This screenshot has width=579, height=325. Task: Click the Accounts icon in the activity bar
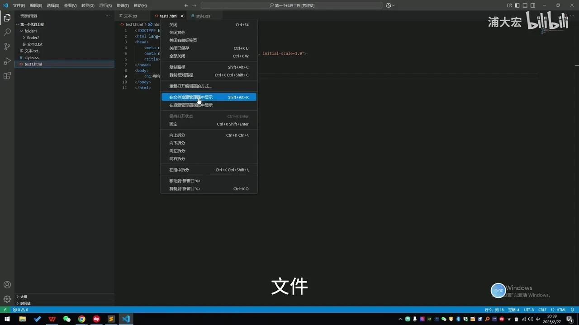7,284
